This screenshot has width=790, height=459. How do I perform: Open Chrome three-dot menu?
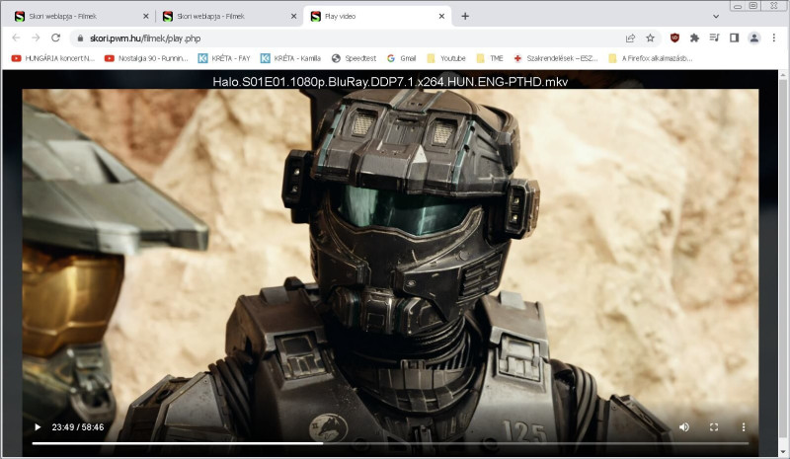coord(774,38)
